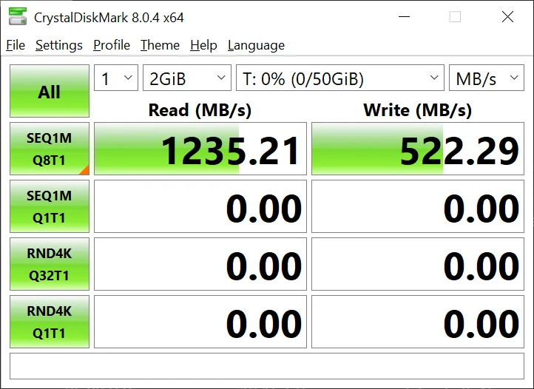The image size is (534, 389).
Task: Start the SEQ1M Q1T1 test
Action: click(50, 206)
